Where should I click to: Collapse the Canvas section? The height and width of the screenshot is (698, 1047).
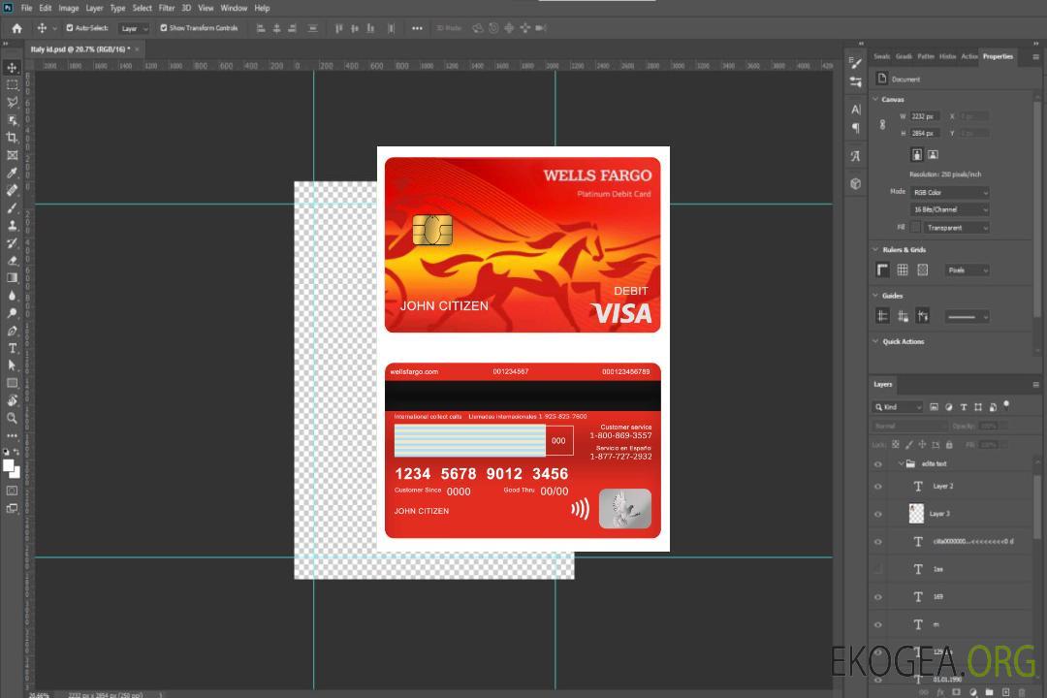tap(875, 99)
